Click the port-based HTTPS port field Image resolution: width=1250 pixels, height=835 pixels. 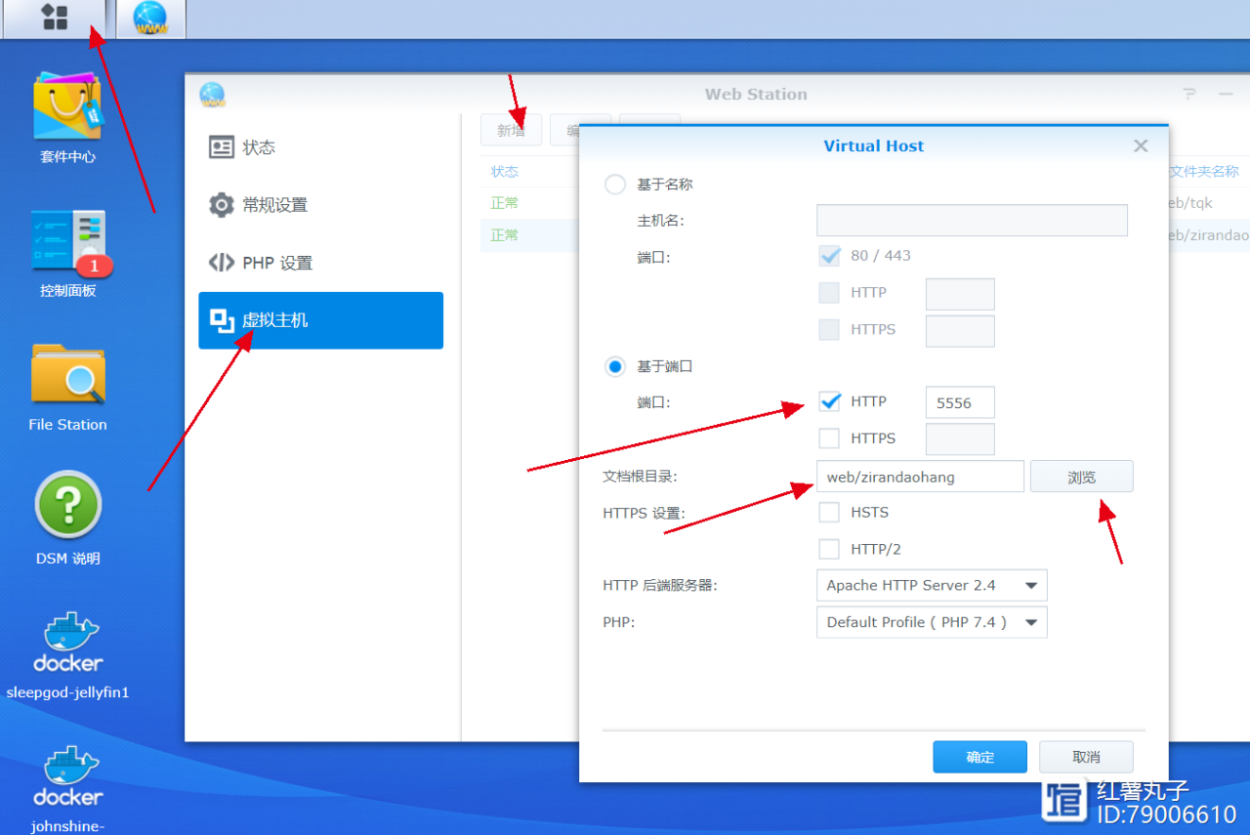pyautogui.click(x=960, y=439)
